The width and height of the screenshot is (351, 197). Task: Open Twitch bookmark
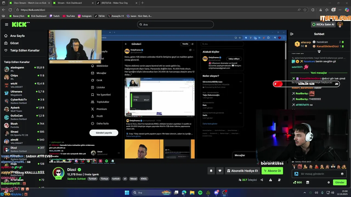[55, 16]
